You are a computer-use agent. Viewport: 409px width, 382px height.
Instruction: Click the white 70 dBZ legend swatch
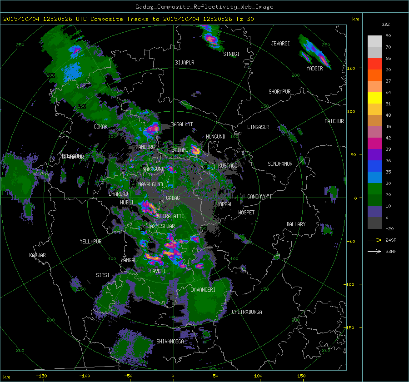pyautogui.click(x=374, y=41)
